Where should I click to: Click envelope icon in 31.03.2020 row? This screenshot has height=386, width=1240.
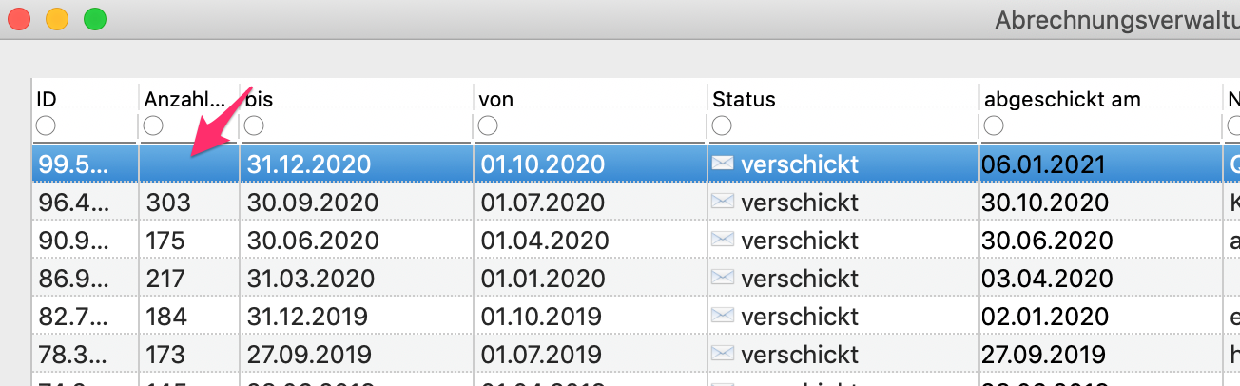point(723,278)
